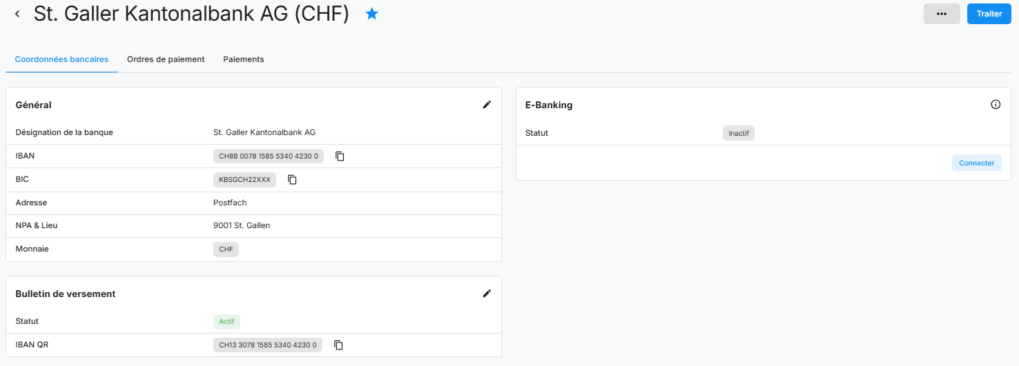Edit the Bulletin de versement section

pos(487,294)
